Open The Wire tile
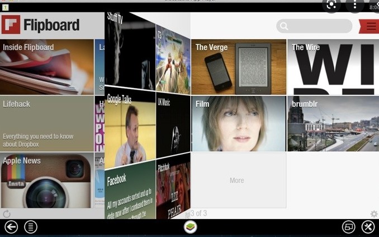Screen dimensions: 379x237 click(333, 67)
